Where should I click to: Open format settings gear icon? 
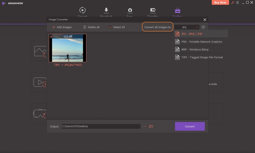[x=203, y=27]
